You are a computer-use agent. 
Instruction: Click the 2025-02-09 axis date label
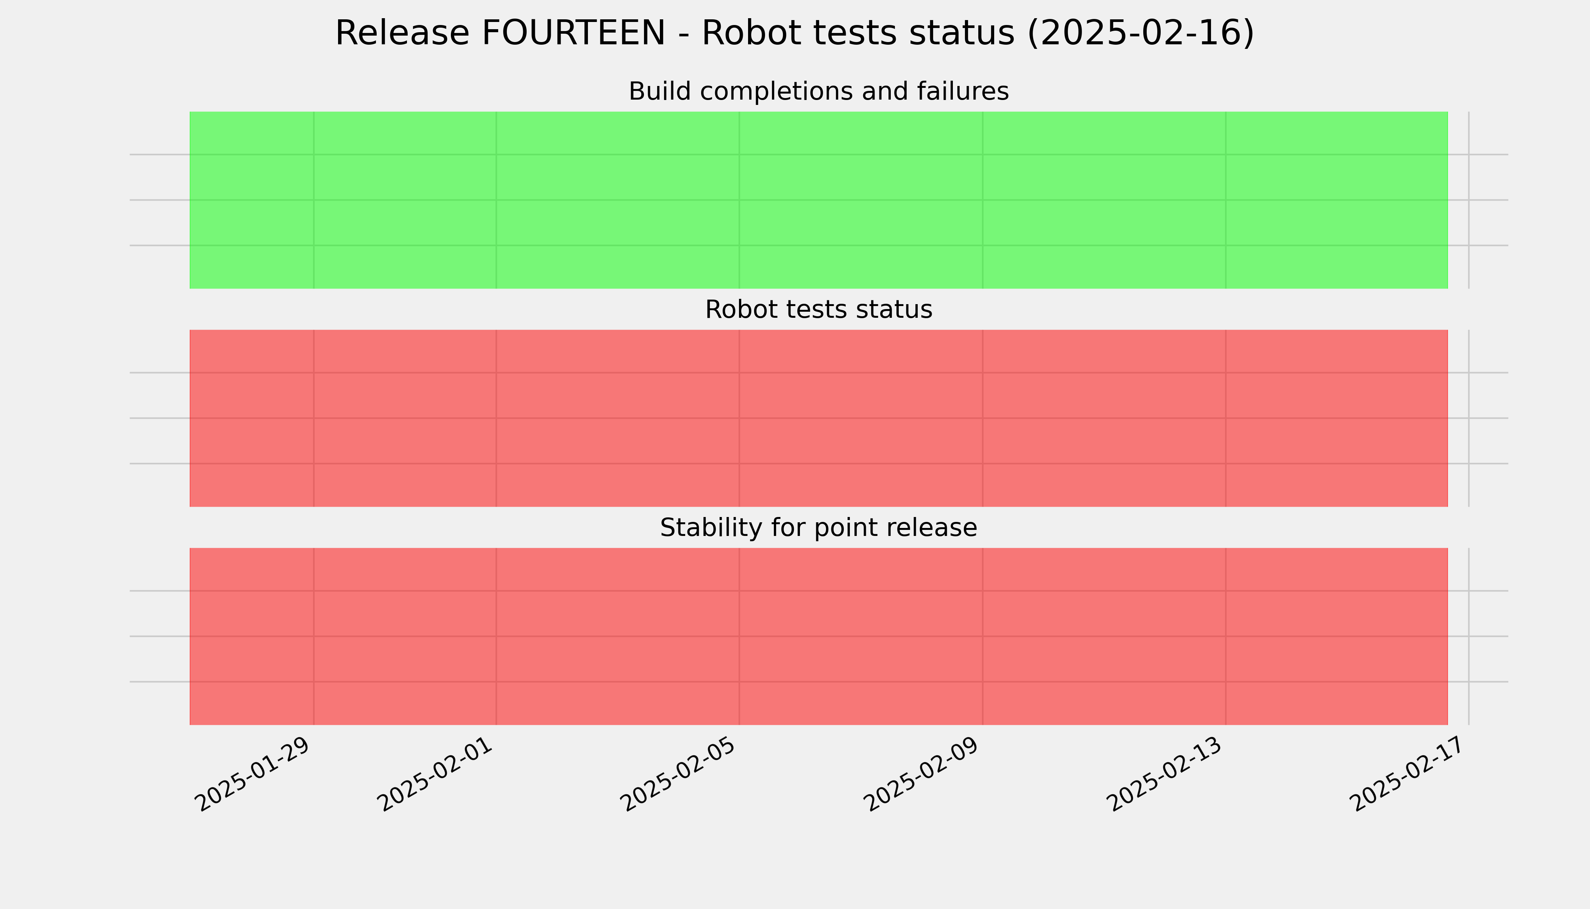coord(922,775)
